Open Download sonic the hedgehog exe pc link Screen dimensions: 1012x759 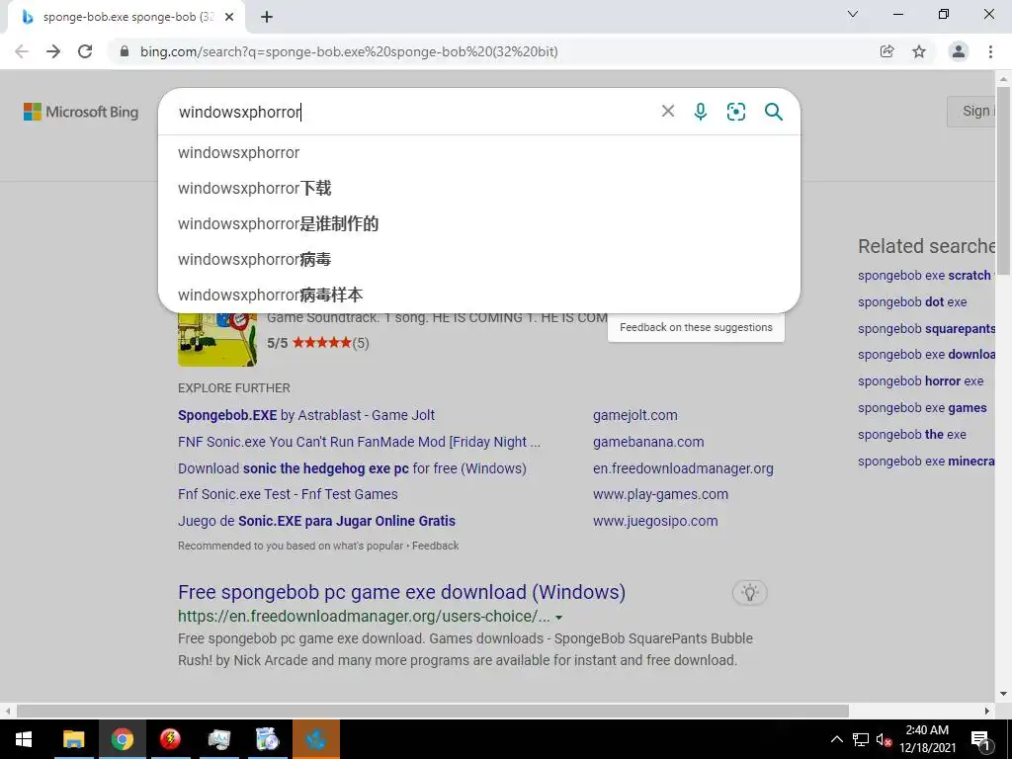pyautogui.click(x=352, y=468)
